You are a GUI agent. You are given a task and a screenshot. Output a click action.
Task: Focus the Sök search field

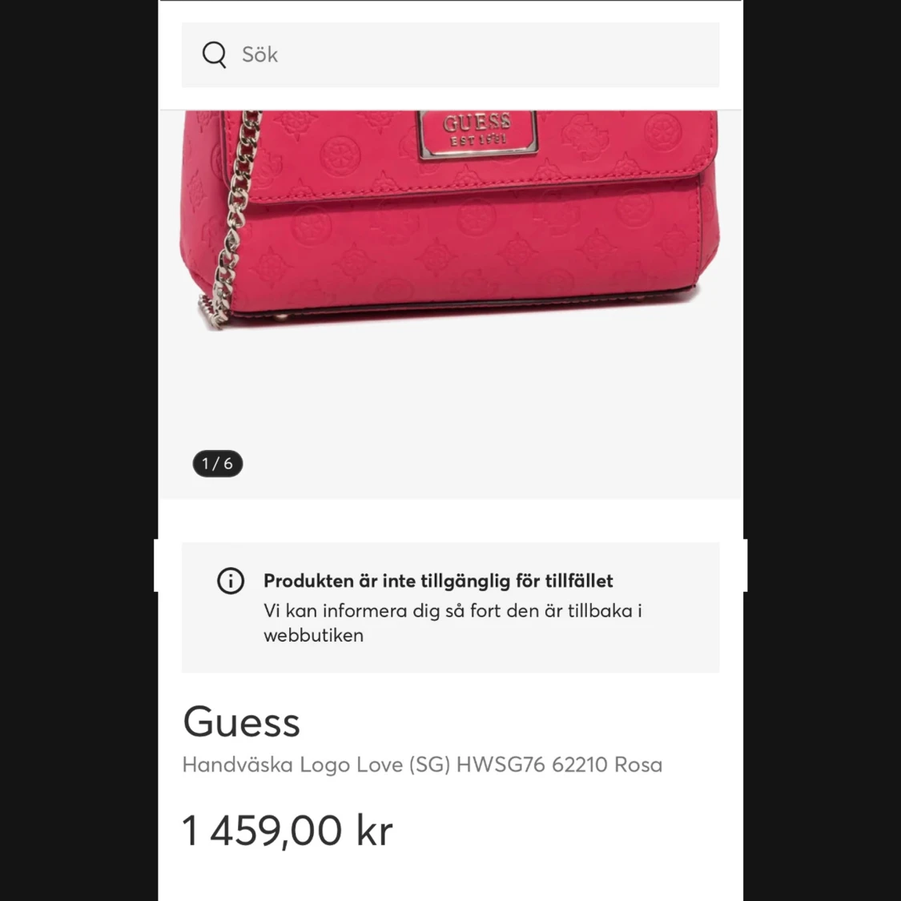[x=450, y=54]
